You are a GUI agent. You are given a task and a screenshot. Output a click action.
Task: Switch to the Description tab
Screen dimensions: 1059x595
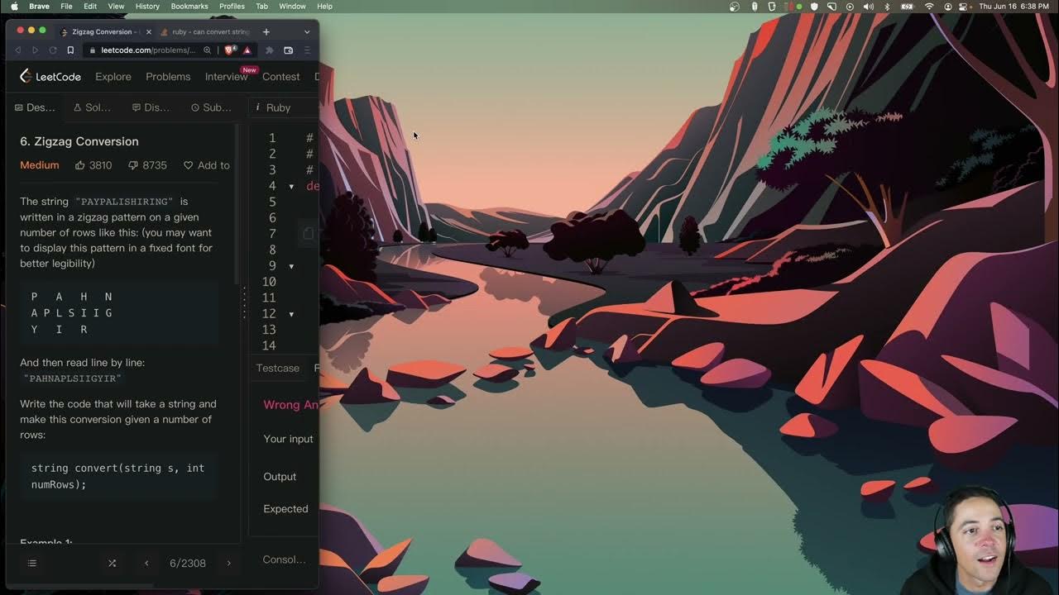[35, 107]
